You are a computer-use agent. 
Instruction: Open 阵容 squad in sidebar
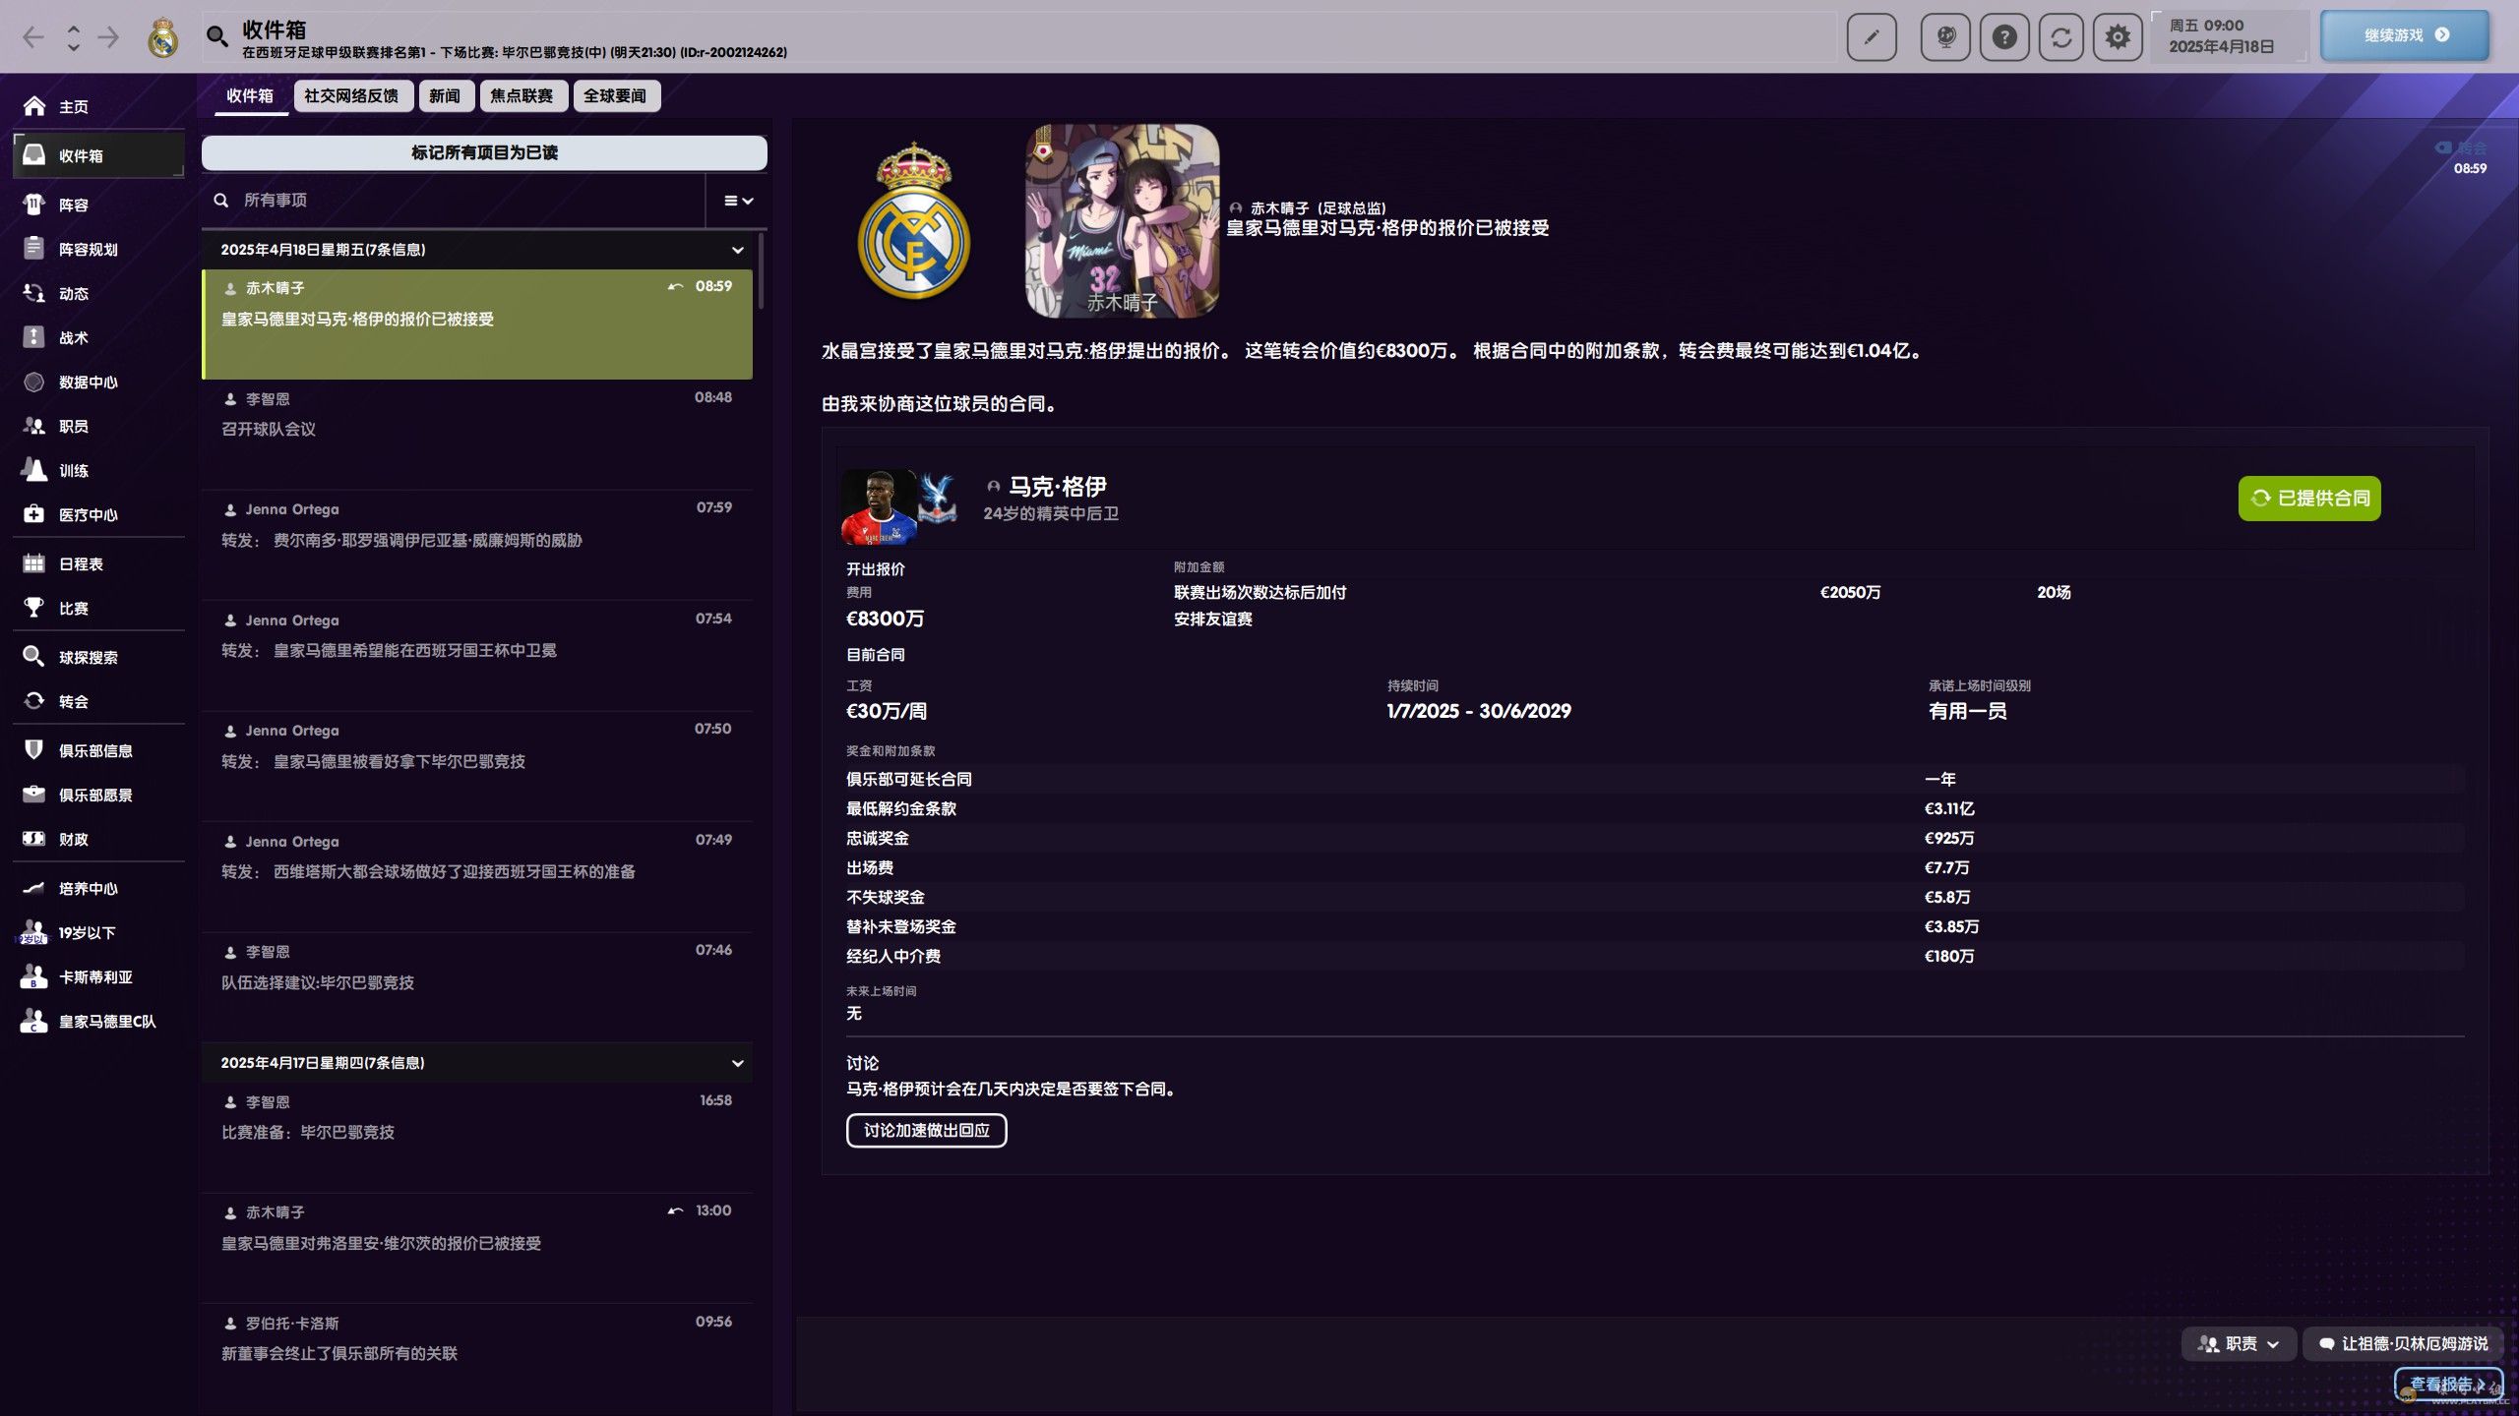coord(98,205)
